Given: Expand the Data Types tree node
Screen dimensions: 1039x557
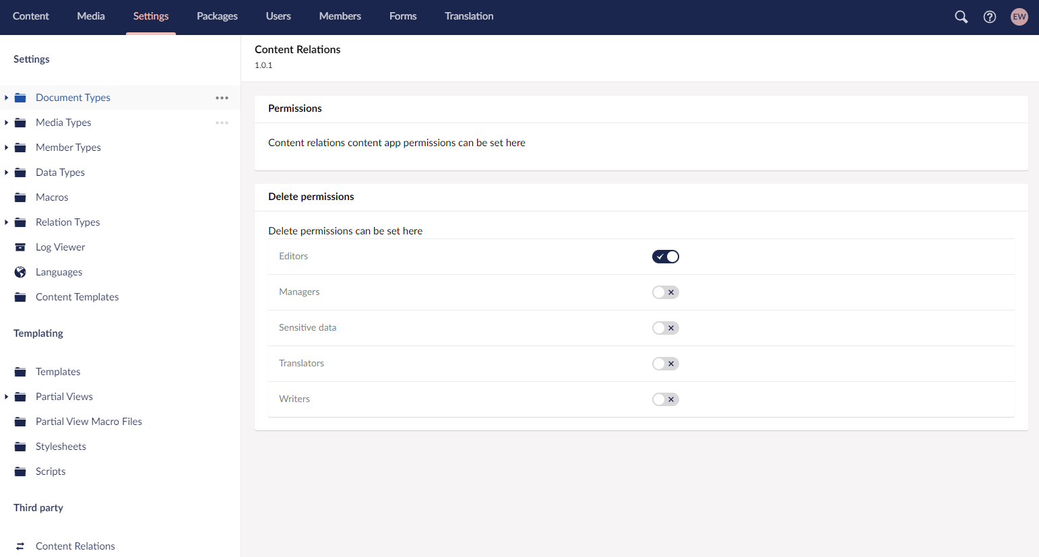Looking at the screenshot, I should [x=6, y=172].
